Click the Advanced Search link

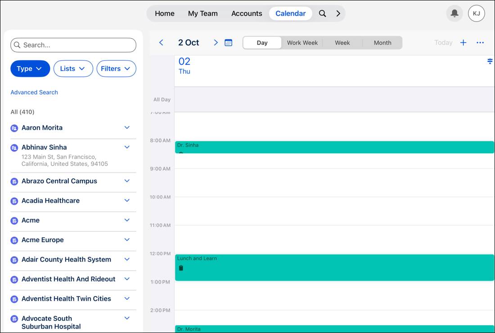click(x=34, y=93)
